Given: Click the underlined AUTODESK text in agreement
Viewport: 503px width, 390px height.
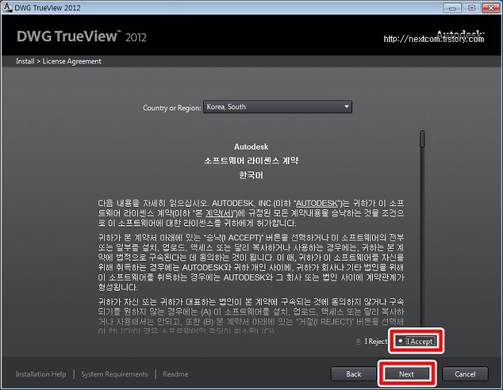Looking at the screenshot, I should point(316,203).
